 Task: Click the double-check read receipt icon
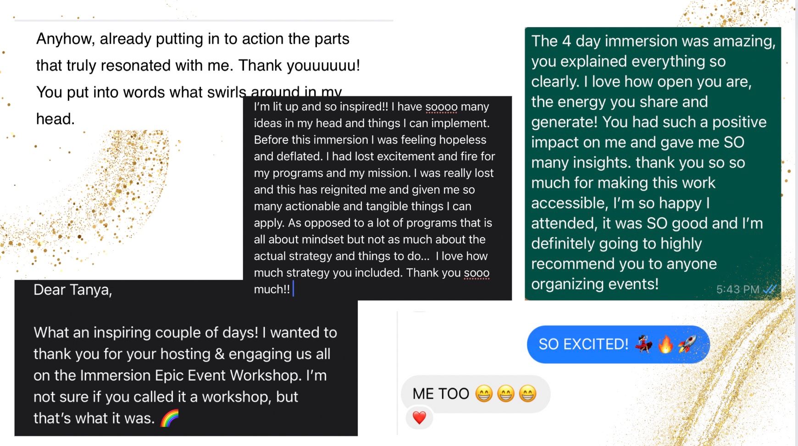[770, 289]
